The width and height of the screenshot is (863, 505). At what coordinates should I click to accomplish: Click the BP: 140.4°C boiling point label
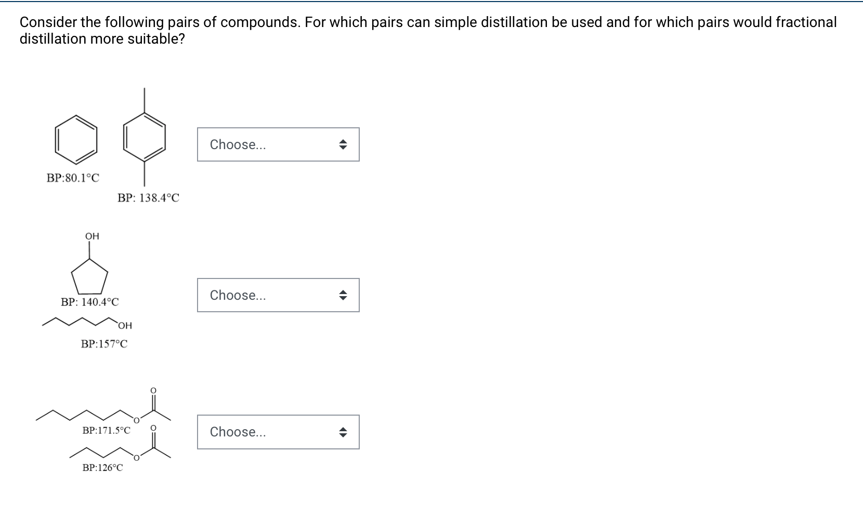[x=89, y=301]
